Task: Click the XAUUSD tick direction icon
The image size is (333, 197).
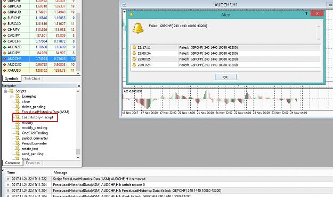Action: (4, 70)
